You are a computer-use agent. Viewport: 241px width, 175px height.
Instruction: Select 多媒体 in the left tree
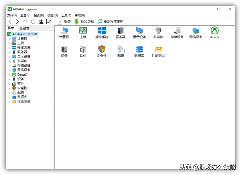pos(22,61)
